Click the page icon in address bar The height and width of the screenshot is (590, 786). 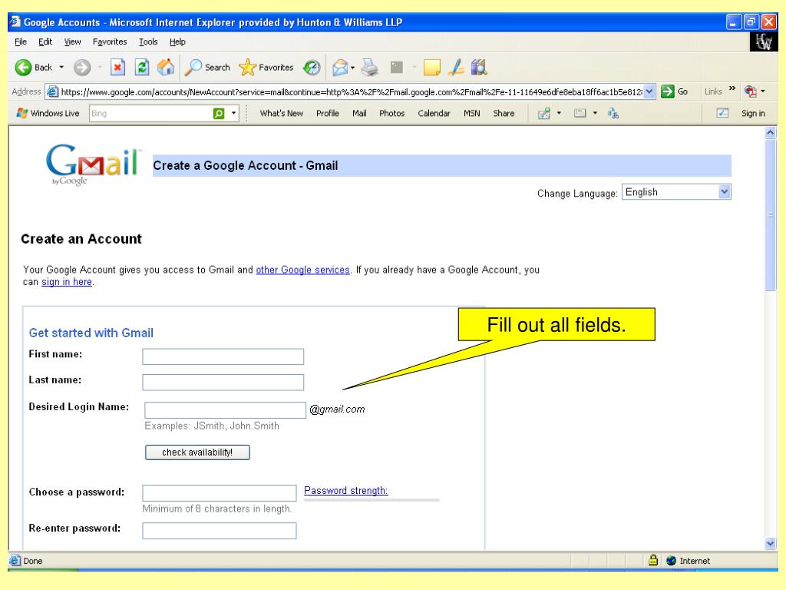pyautogui.click(x=52, y=92)
